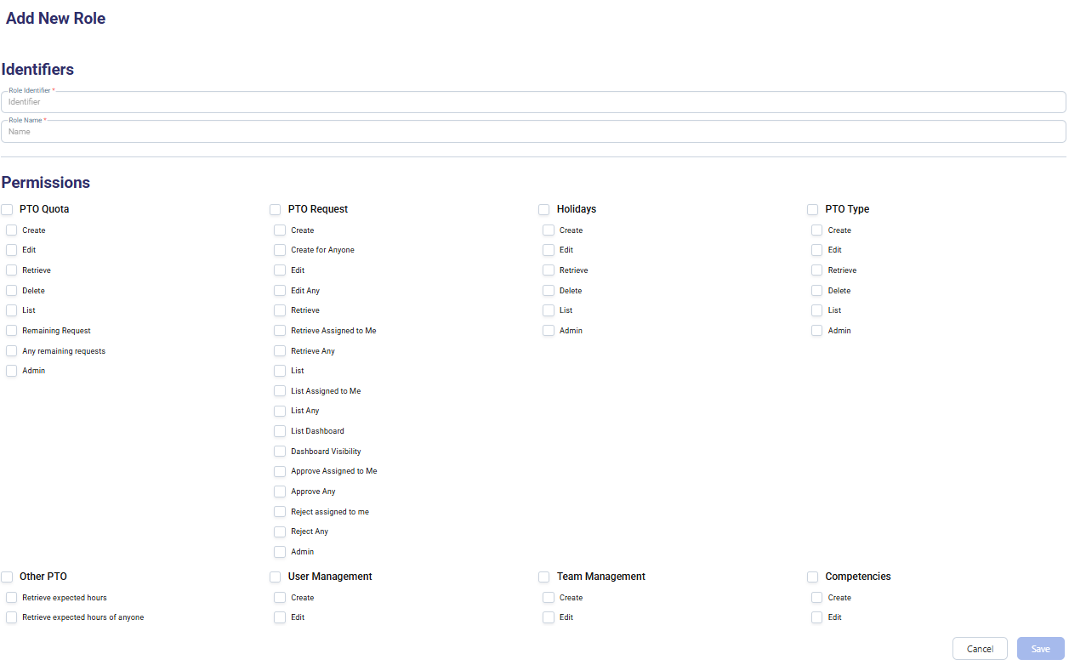The width and height of the screenshot is (1069, 665).
Task: Select the Team Management group checkbox
Action: (544, 577)
